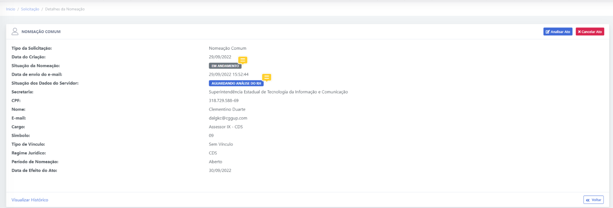Image resolution: width=613 pixels, height=208 pixels.
Task: Click the Regime Jurídico label
Action: pyautogui.click(x=28, y=153)
